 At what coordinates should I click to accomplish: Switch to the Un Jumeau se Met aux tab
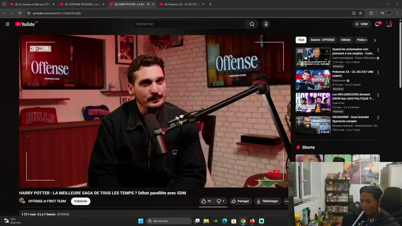point(32,4)
